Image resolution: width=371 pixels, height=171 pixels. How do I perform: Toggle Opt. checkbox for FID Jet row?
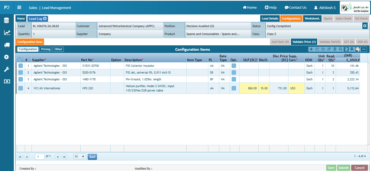(234, 72)
